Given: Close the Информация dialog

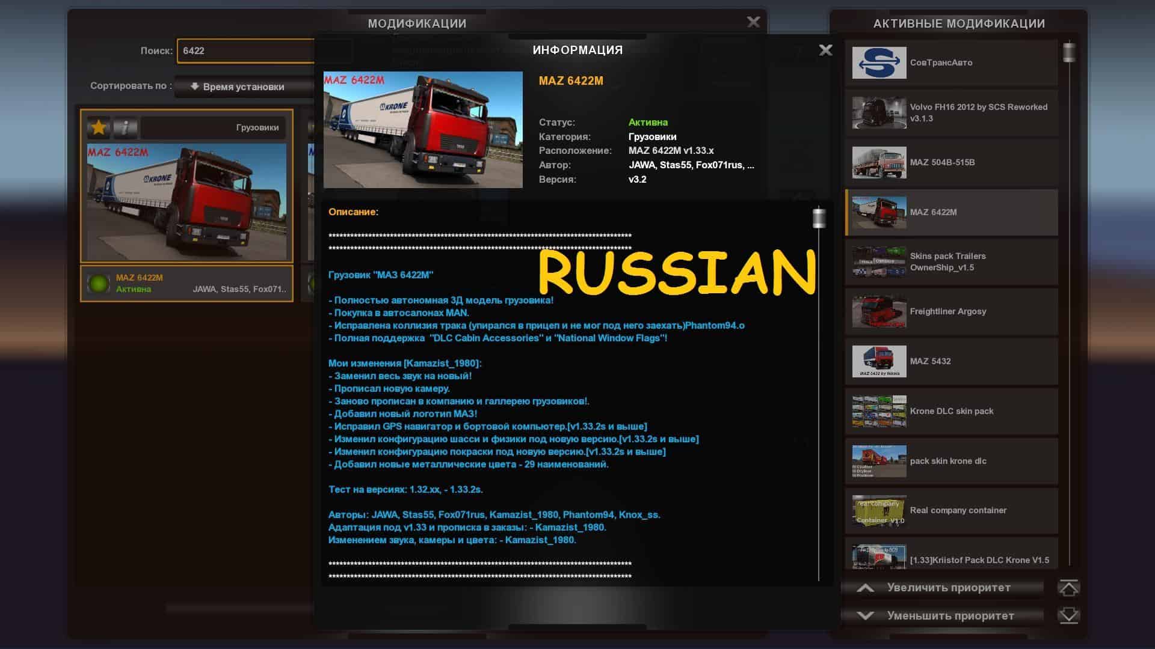Looking at the screenshot, I should (x=825, y=50).
